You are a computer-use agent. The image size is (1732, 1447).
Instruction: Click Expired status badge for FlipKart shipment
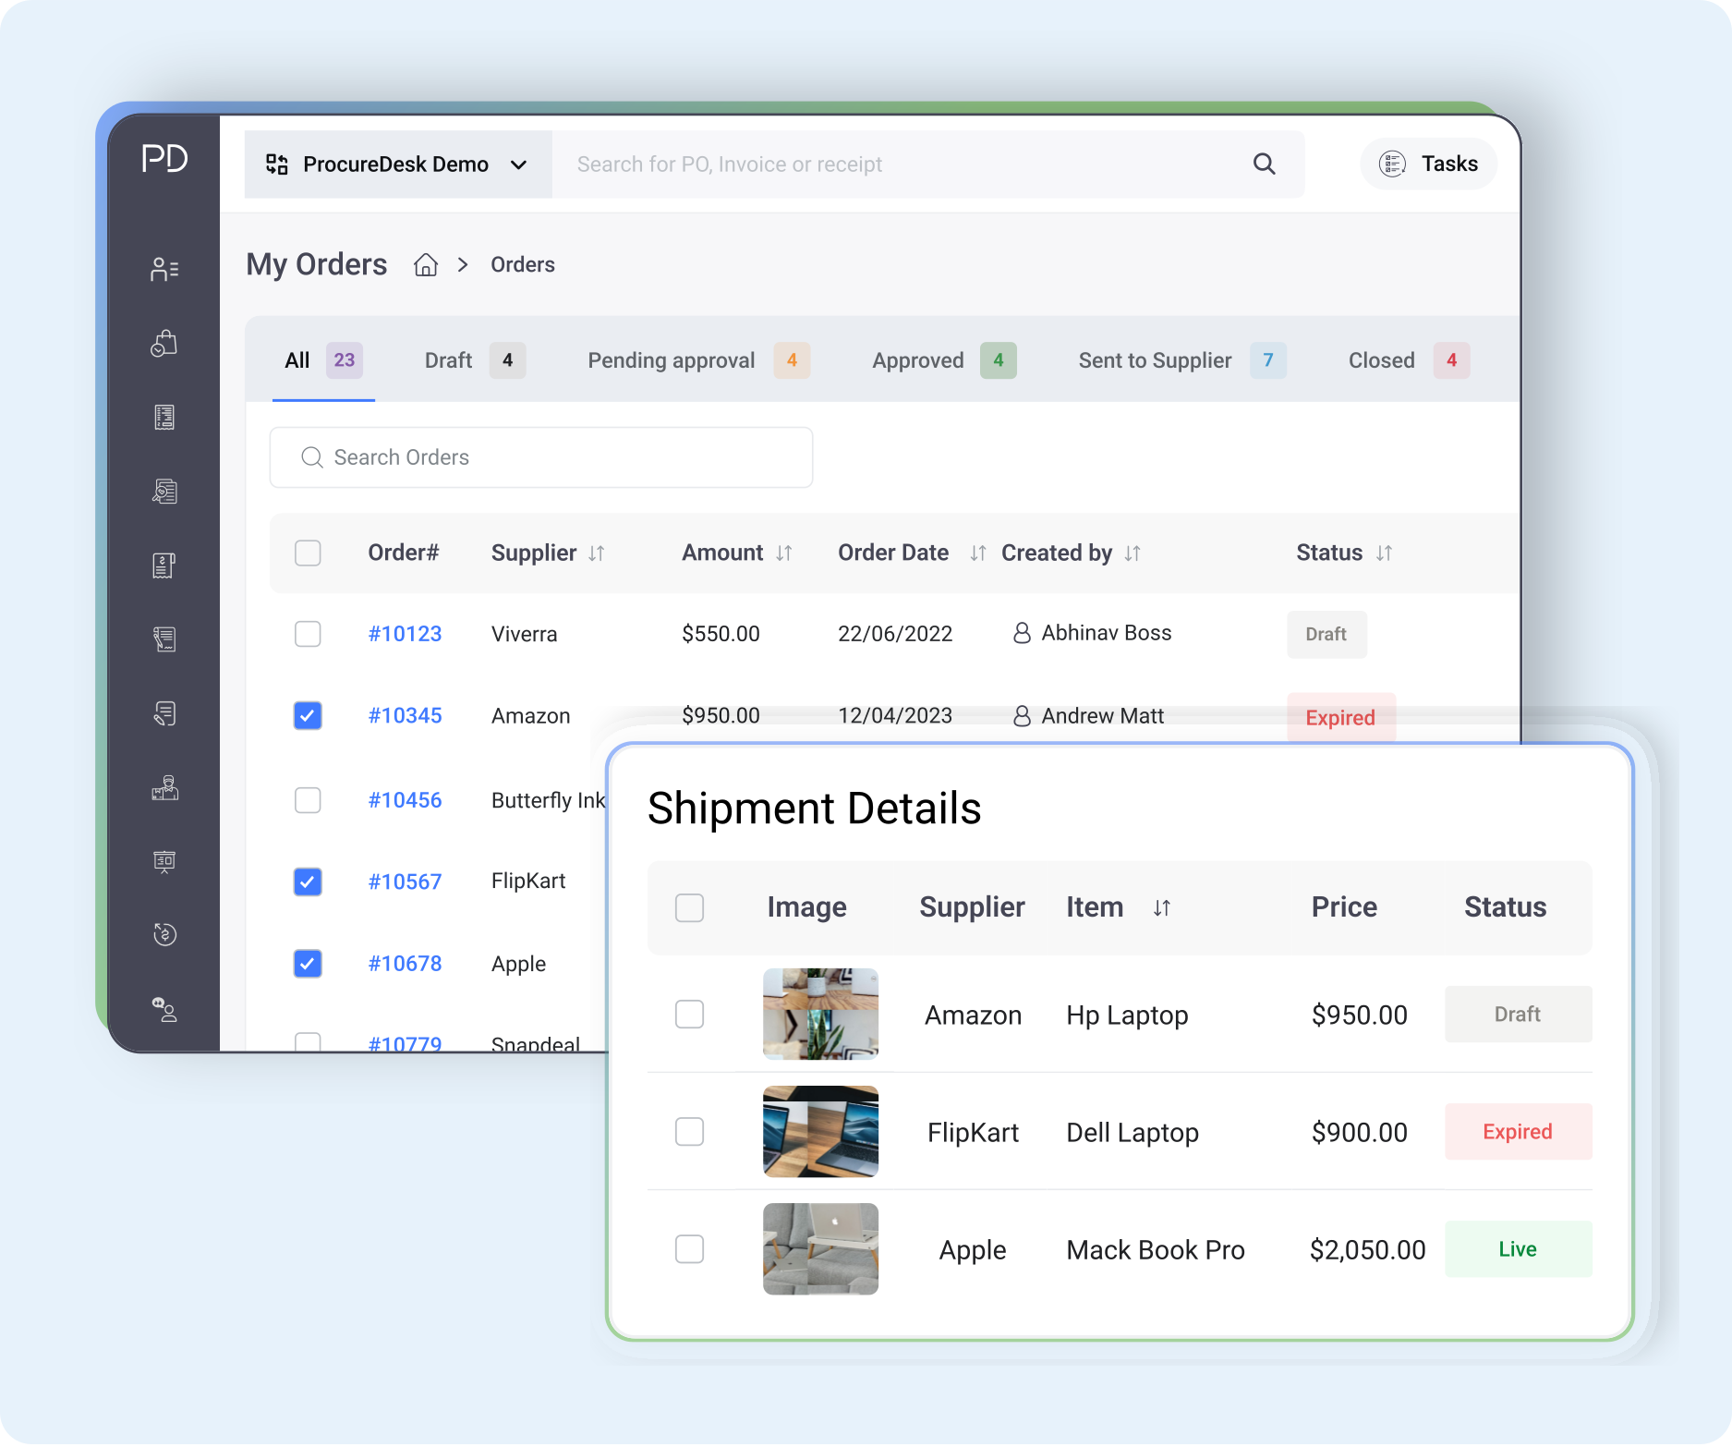point(1518,1132)
